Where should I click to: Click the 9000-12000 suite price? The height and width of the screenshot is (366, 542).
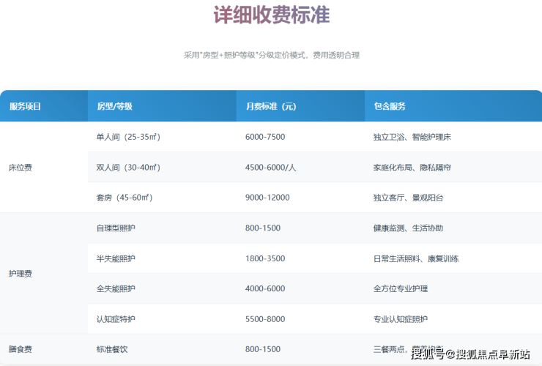pos(267,198)
